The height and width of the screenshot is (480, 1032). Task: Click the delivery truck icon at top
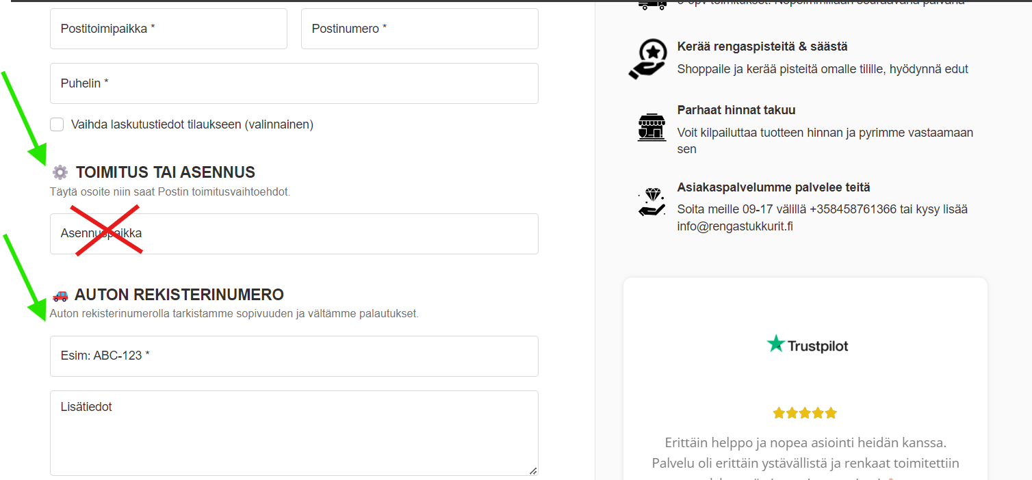[652, 4]
